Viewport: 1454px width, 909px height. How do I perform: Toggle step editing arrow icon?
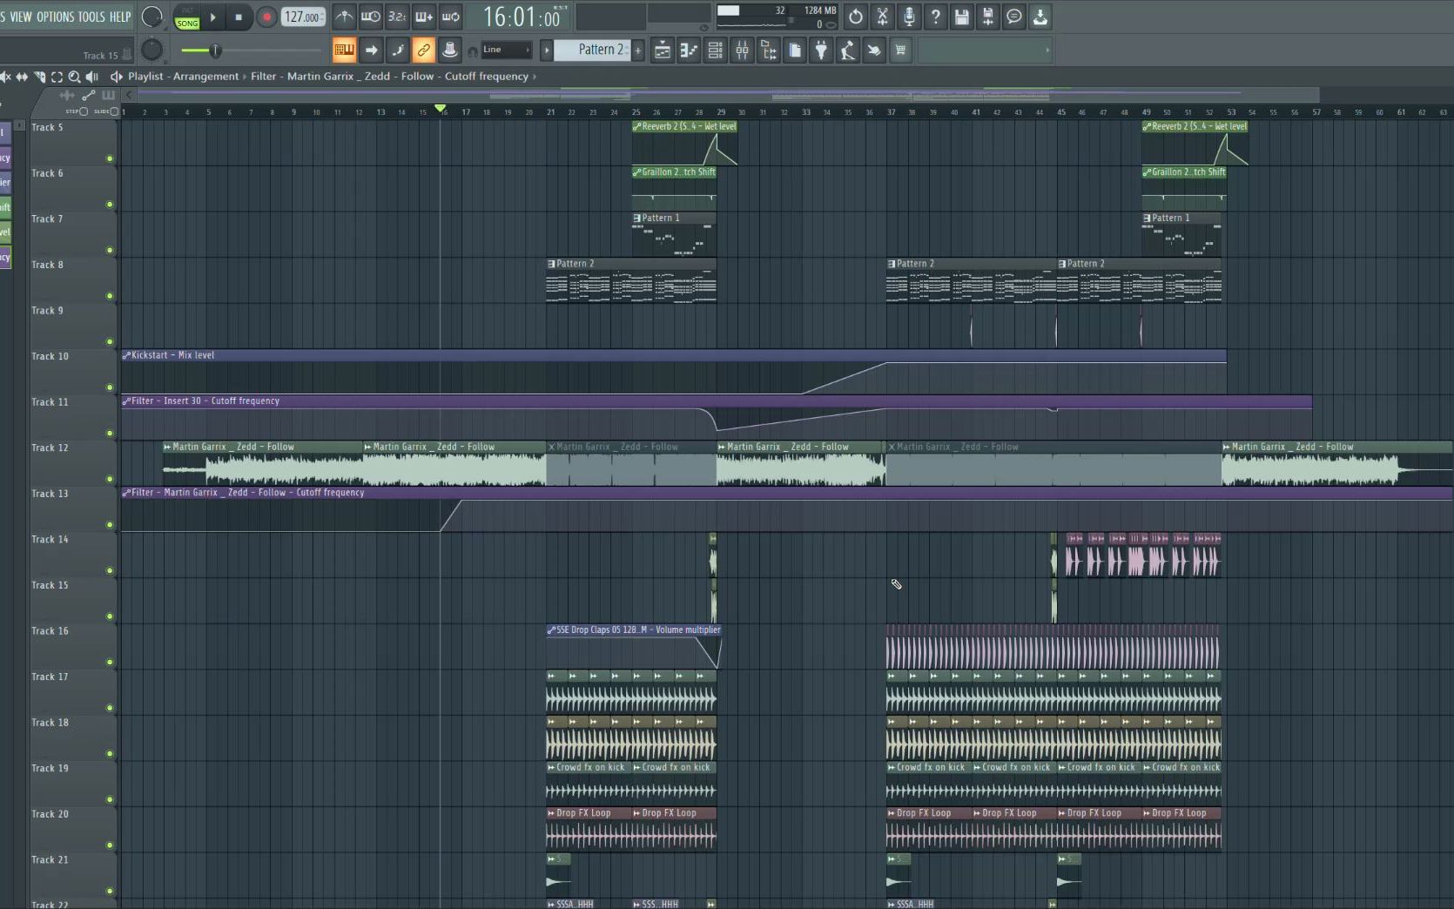pyautogui.click(x=371, y=50)
